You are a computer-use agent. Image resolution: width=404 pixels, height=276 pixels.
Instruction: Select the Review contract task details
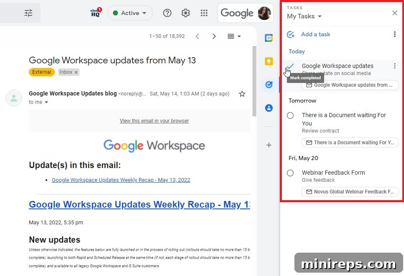(x=320, y=130)
